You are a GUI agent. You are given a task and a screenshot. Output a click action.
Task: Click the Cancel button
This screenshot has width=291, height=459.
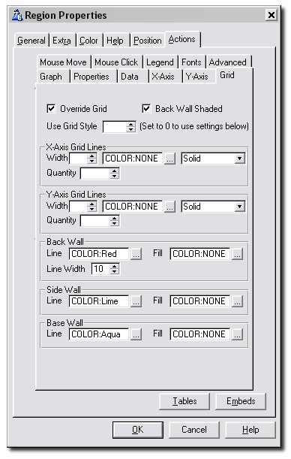click(x=194, y=430)
